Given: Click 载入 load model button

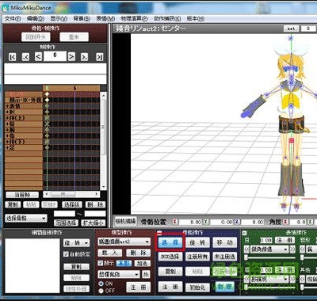Looking at the screenshot, I should (x=109, y=253).
